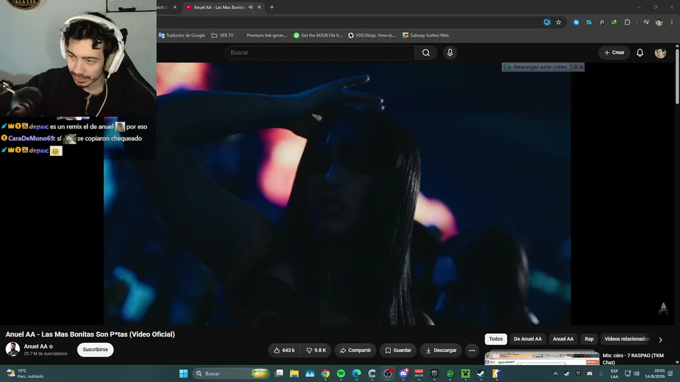680x382 pixels.
Task: Click the install app icon in address bar
Action: [x=547, y=22]
